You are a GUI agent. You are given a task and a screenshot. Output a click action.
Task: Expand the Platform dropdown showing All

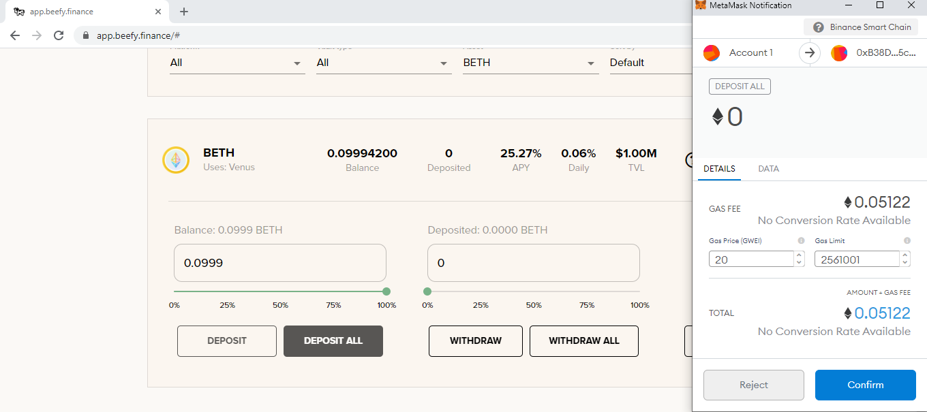coord(237,63)
